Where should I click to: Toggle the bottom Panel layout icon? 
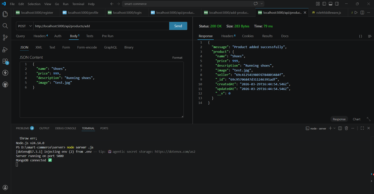click(331, 4)
